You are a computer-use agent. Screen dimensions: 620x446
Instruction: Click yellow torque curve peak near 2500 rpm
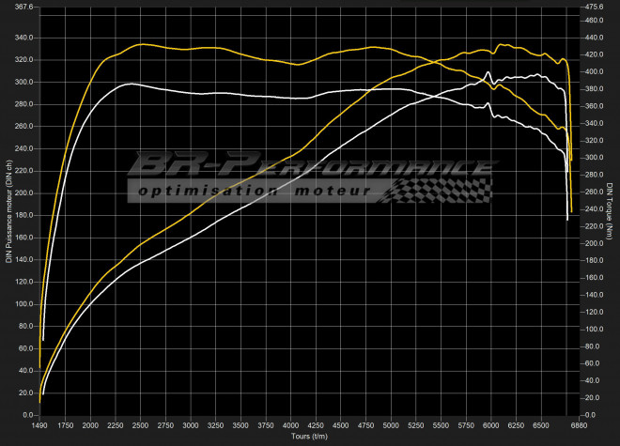pyautogui.click(x=141, y=44)
